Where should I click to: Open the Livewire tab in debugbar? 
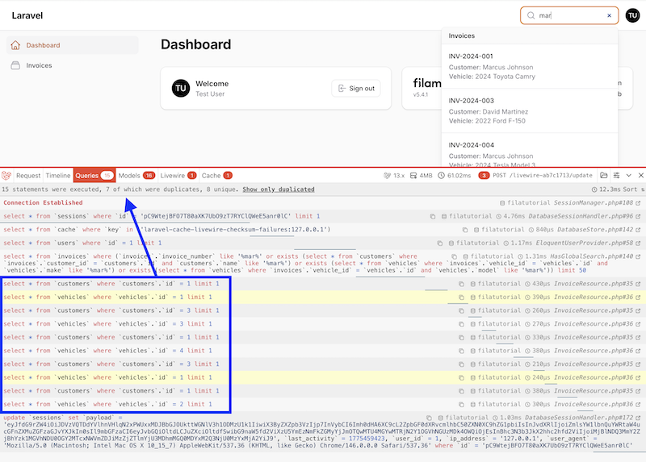pos(178,176)
